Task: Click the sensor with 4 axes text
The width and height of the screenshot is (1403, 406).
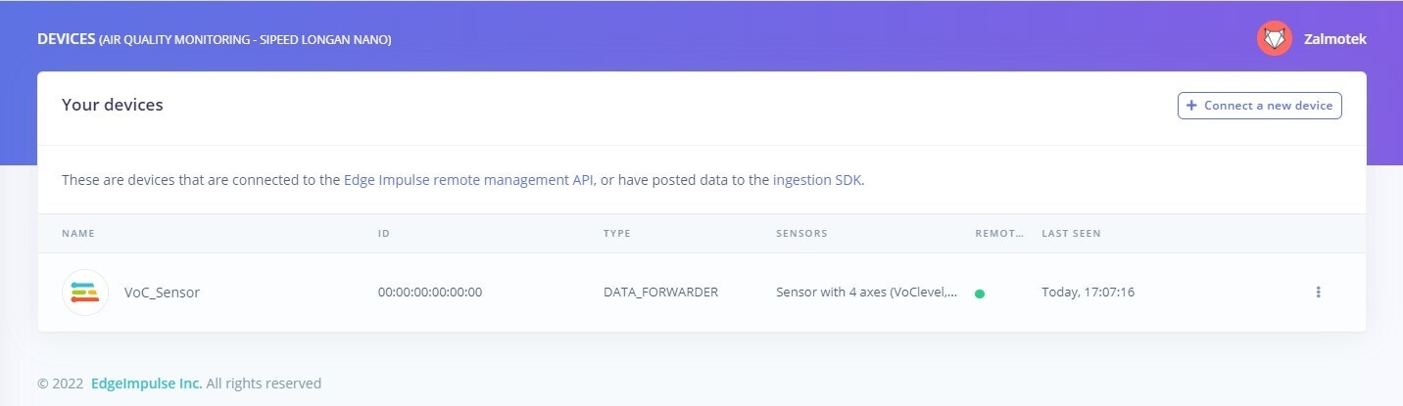Action: pos(867,292)
